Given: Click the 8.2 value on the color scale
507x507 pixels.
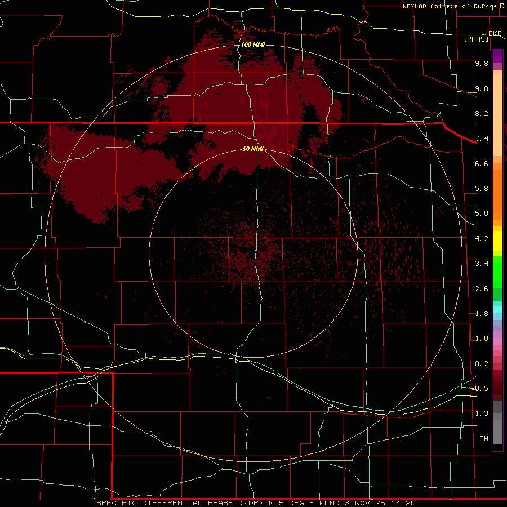Looking at the screenshot, I should (x=482, y=113).
